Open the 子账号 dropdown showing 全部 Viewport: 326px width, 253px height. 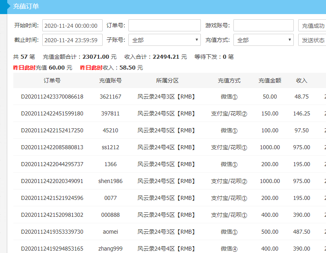click(x=164, y=40)
